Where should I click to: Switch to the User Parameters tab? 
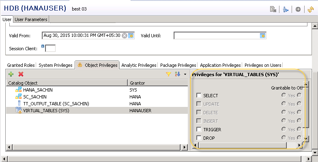point(32,19)
